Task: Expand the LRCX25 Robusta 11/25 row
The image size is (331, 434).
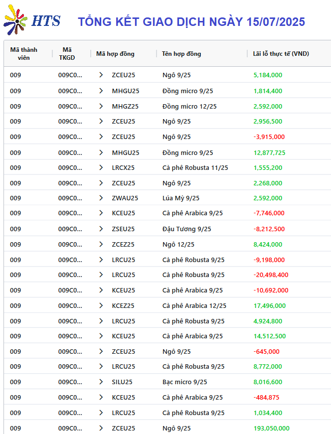Action: point(101,167)
